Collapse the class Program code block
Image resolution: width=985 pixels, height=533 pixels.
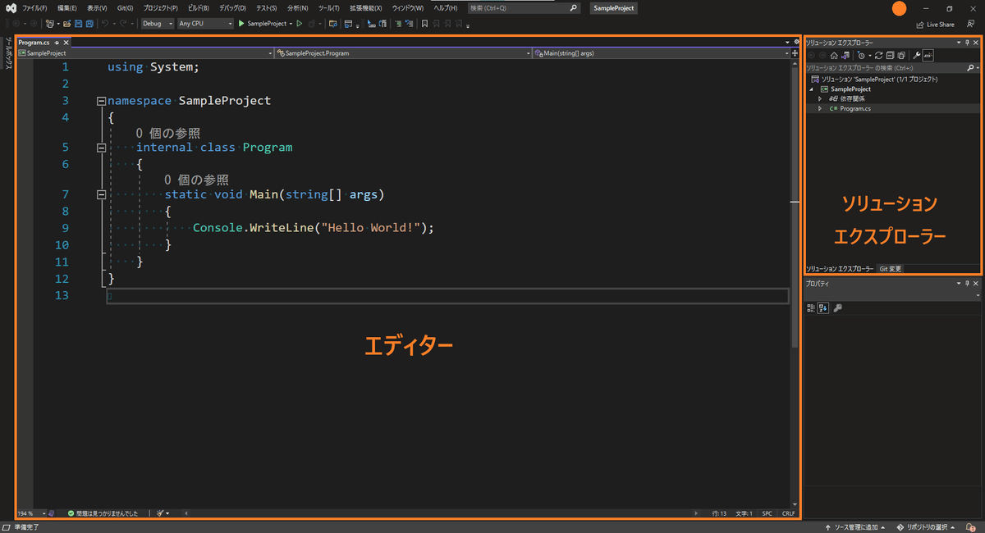tap(101, 148)
